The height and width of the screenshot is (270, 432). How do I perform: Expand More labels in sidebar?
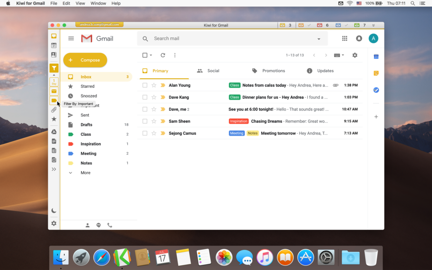[x=85, y=173]
